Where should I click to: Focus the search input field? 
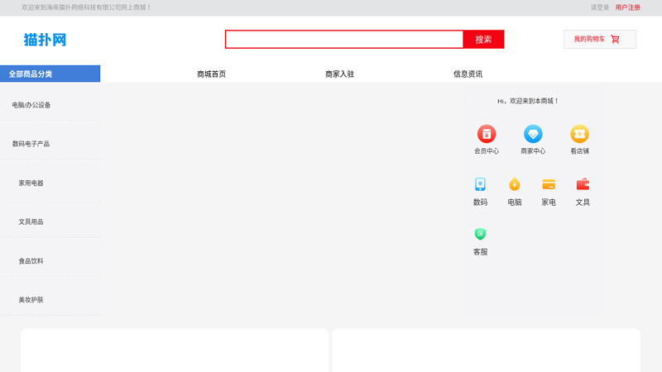click(x=344, y=39)
